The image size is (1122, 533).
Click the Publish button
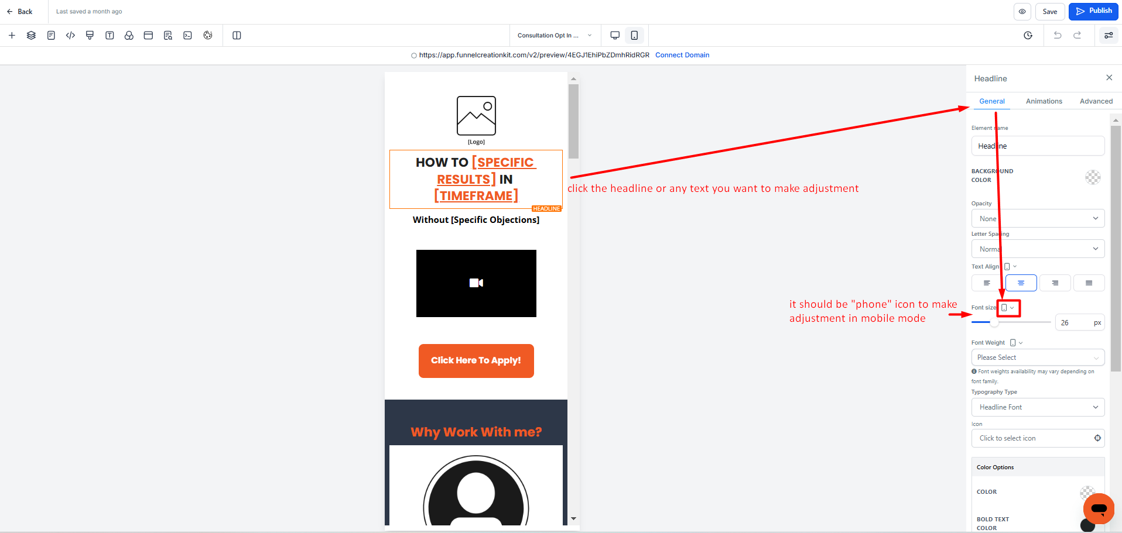click(x=1093, y=11)
